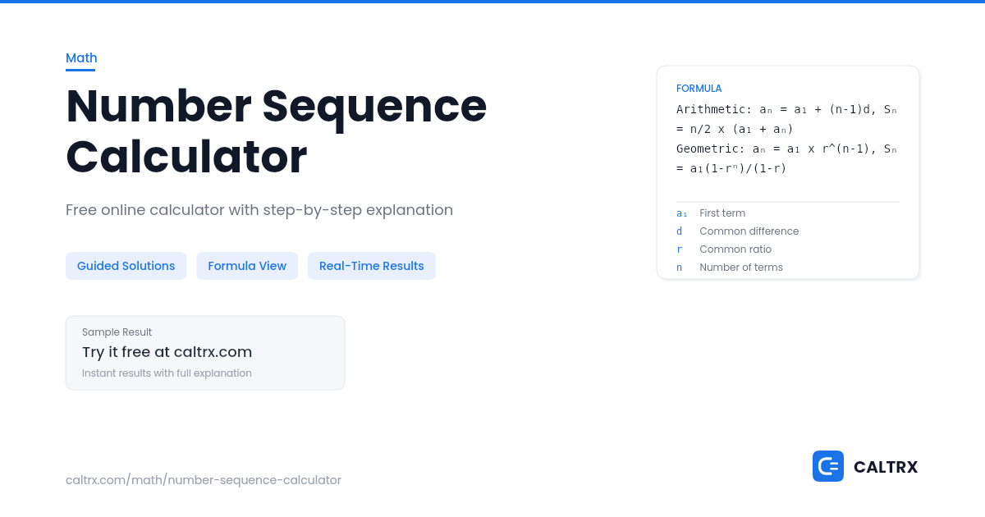Click the blue underline beneath Math
The width and height of the screenshot is (985, 517).
[x=80, y=70]
